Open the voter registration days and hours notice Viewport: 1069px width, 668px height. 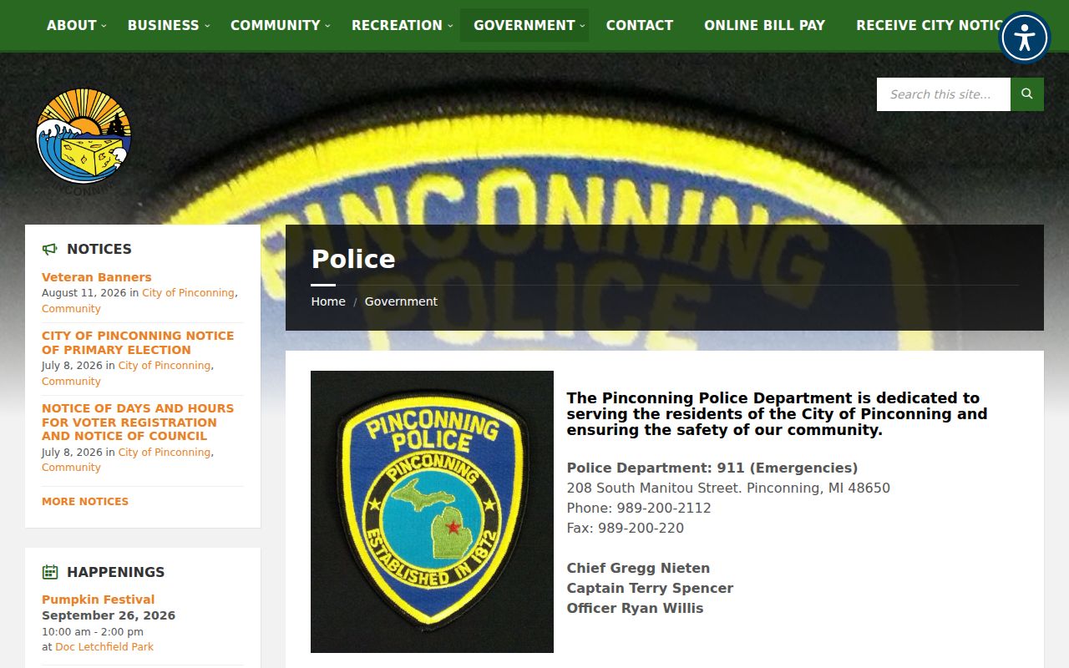point(138,422)
